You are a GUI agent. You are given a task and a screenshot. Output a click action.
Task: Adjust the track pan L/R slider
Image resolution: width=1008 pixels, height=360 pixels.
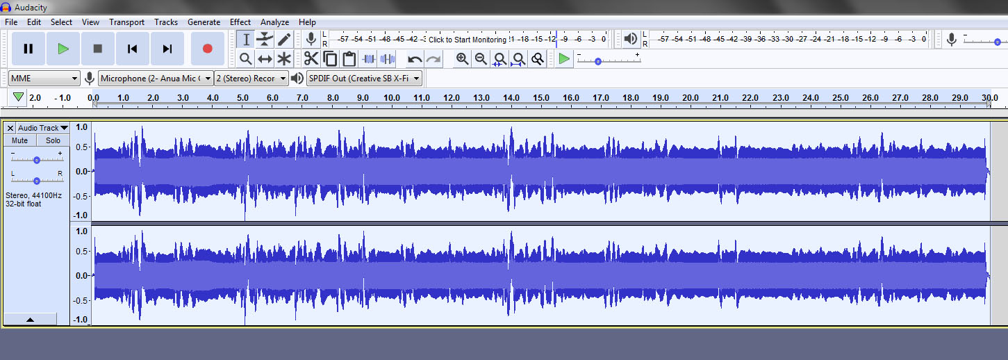(x=36, y=180)
